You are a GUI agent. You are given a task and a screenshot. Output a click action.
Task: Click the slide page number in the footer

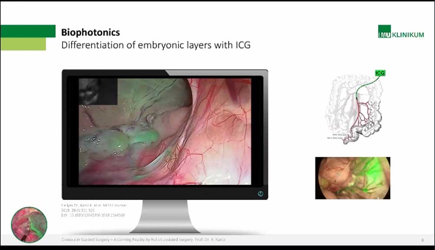coord(422,240)
